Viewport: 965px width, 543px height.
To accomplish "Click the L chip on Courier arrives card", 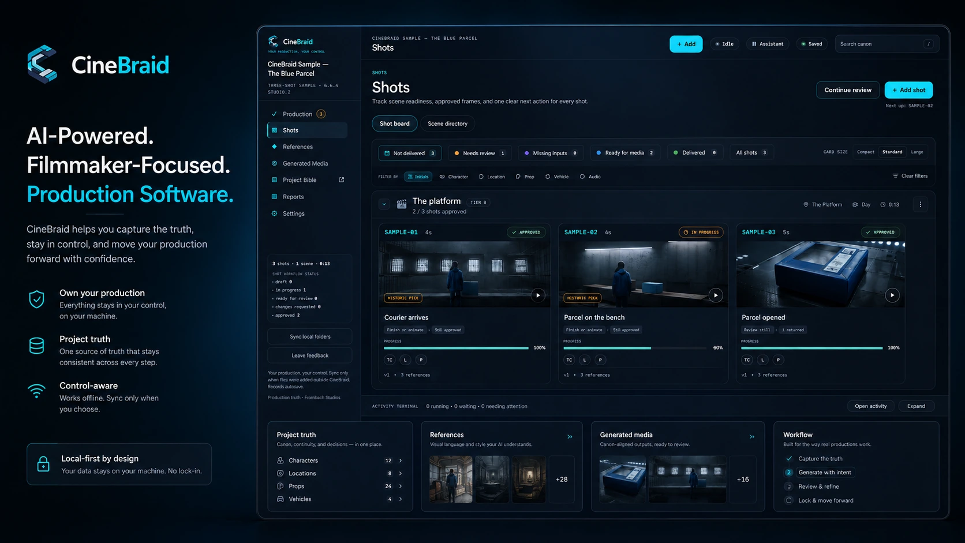I will [405, 360].
